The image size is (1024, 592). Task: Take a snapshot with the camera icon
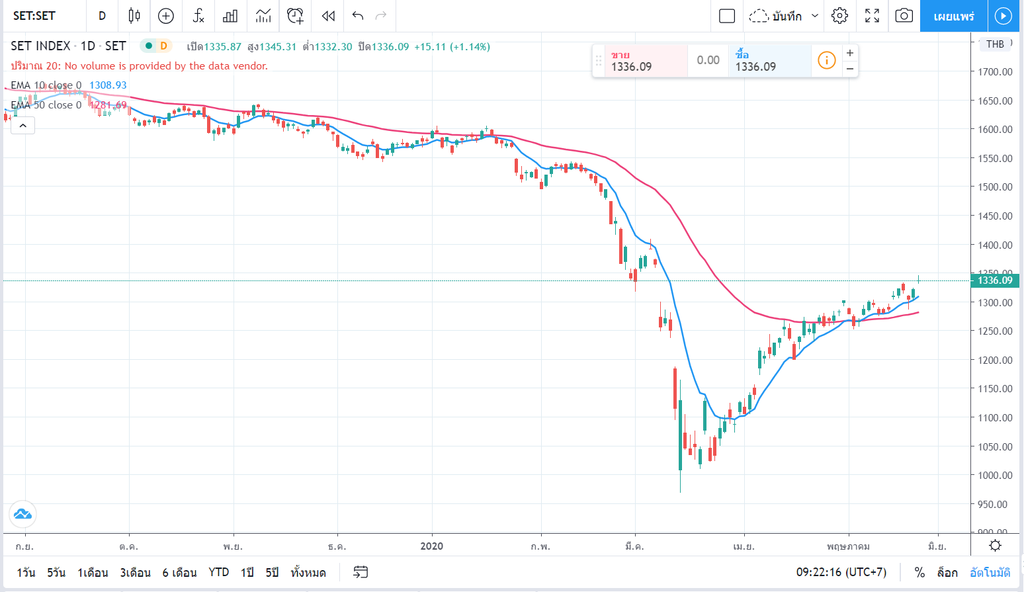[904, 16]
